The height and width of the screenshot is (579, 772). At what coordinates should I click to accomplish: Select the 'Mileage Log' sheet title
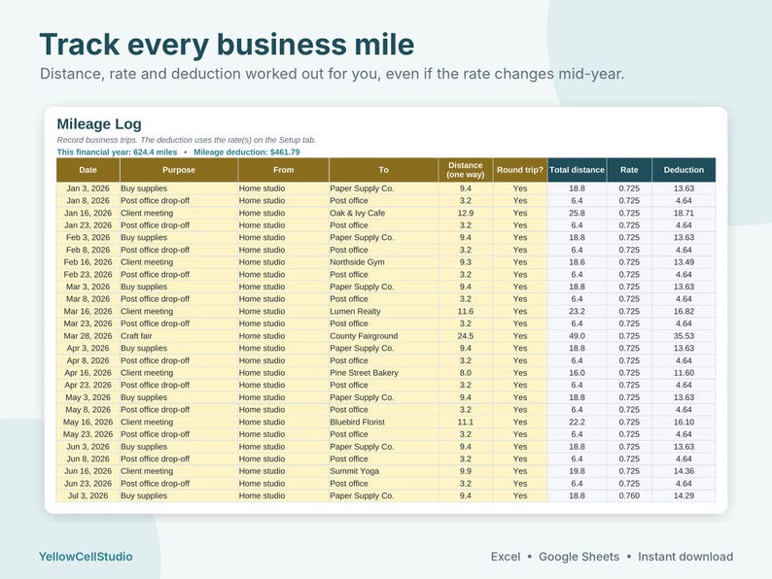tap(99, 124)
